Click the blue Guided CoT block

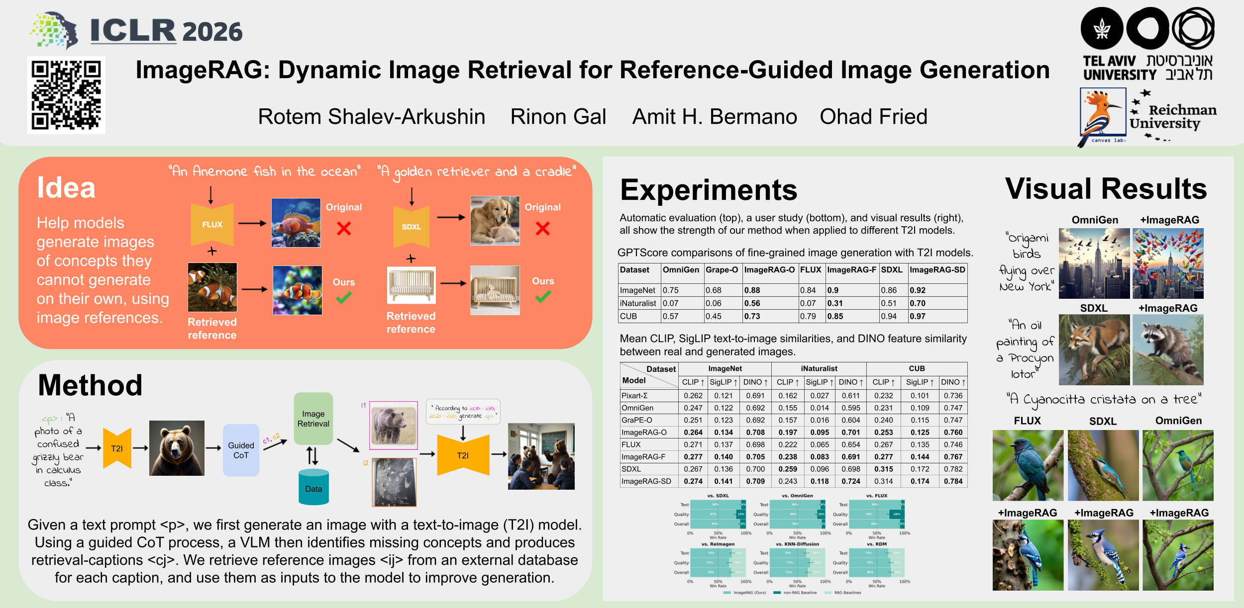click(x=241, y=450)
